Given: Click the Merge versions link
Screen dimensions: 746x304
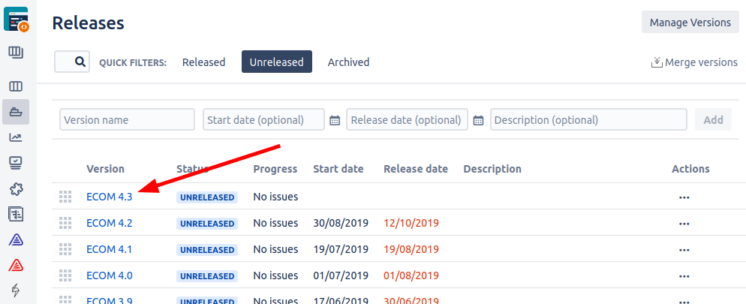Looking at the screenshot, I should pyautogui.click(x=694, y=62).
